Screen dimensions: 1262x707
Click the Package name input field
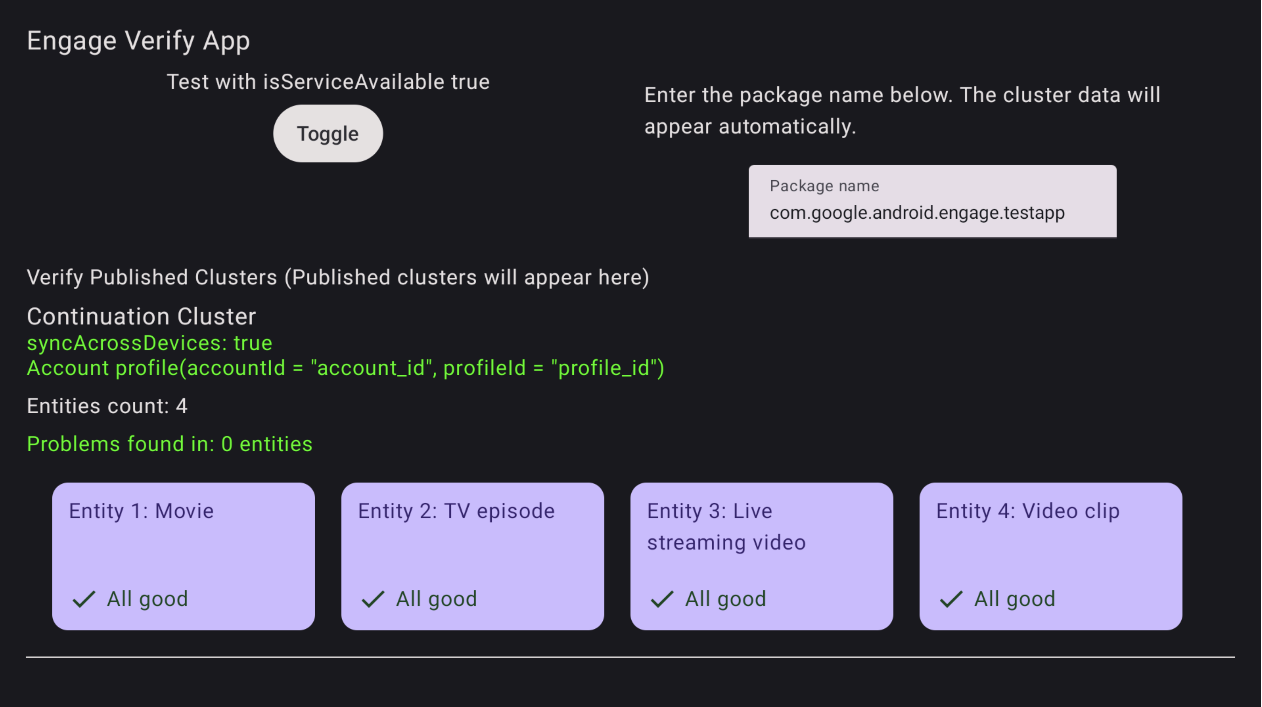point(932,201)
